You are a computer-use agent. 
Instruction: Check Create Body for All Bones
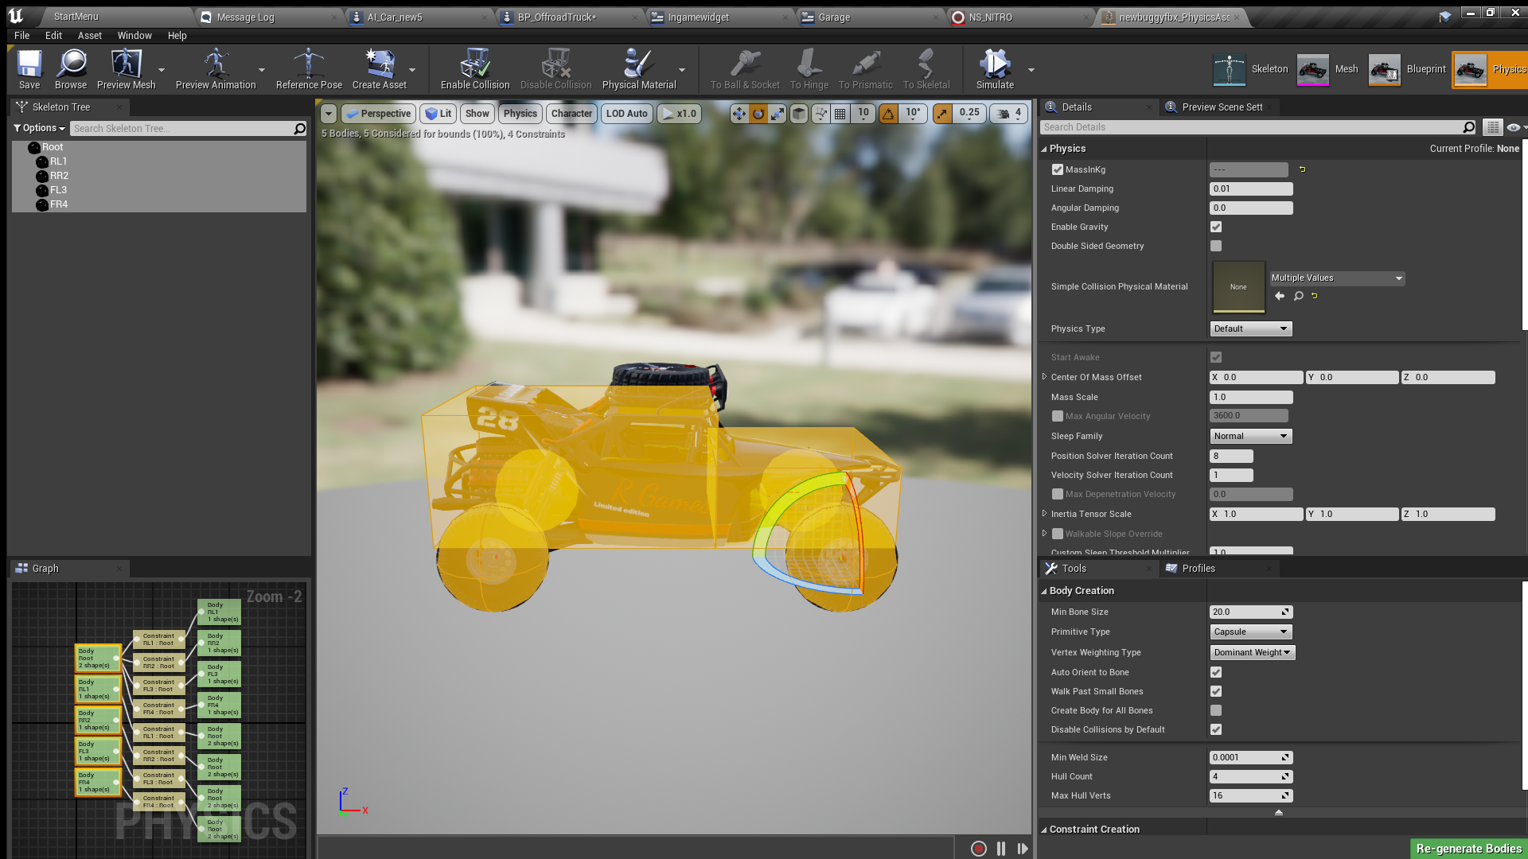1216,710
